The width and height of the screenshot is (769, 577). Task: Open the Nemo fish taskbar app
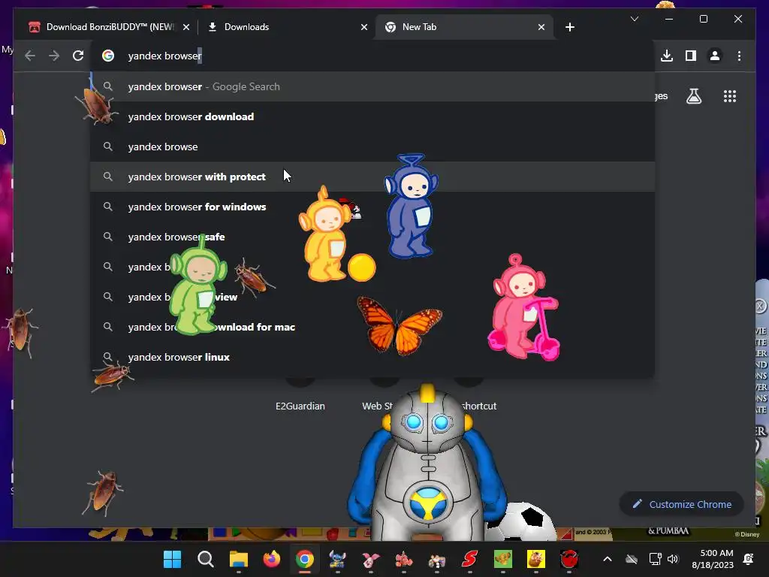(403, 559)
